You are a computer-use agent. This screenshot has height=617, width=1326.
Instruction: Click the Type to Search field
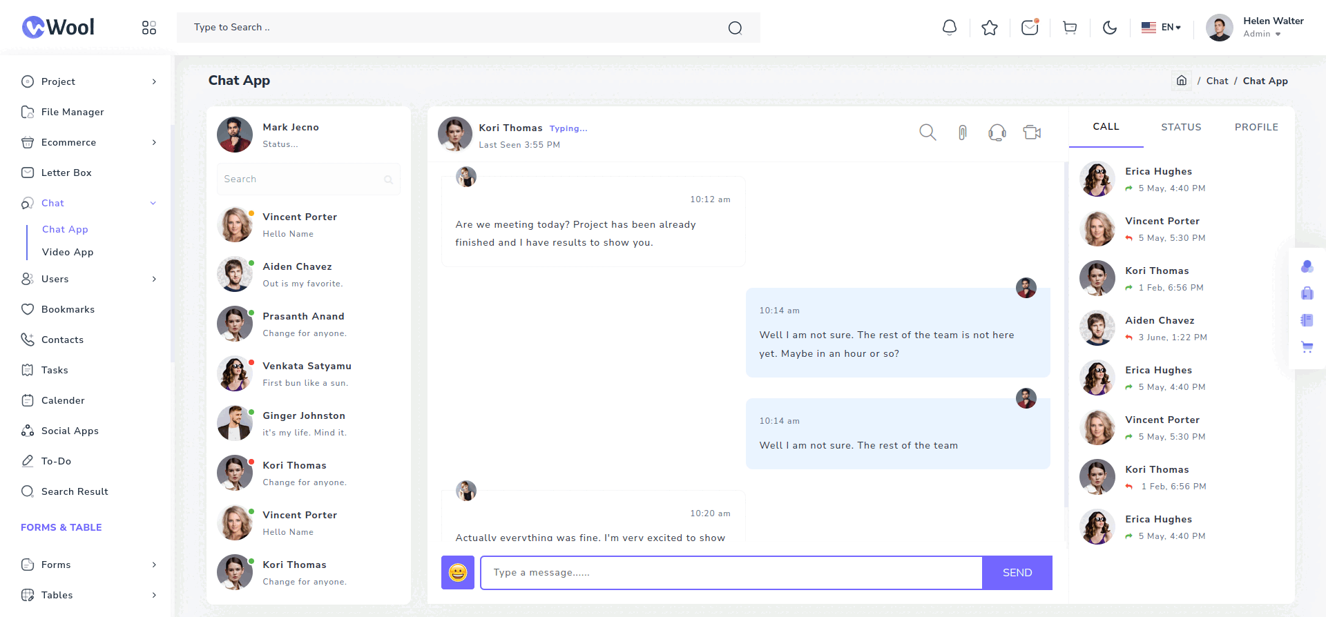point(468,28)
